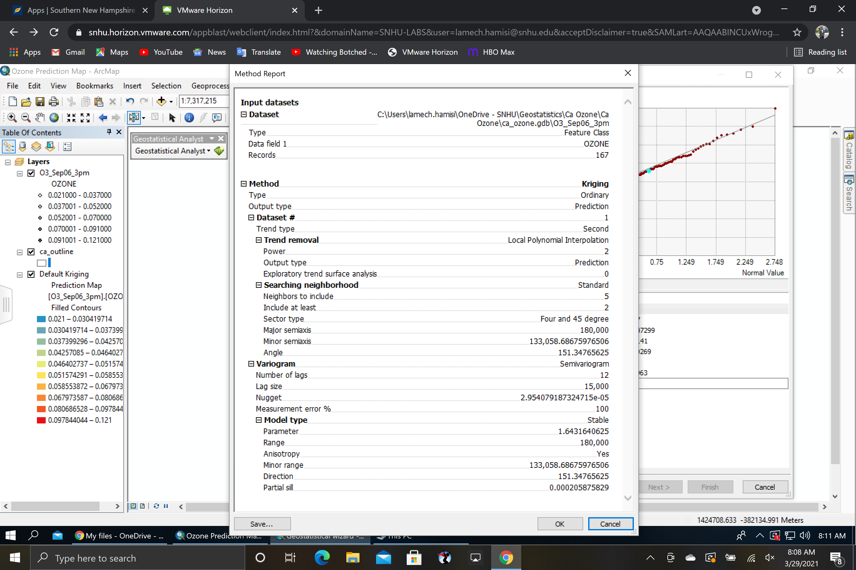The image size is (856, 570).
Task: Switch contents to List By Source
Action: 23,147
